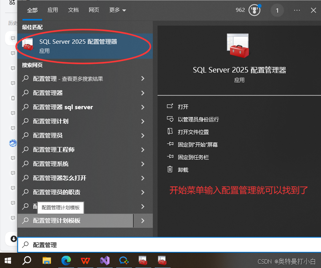
Task: Expand chevron for 配置管理器怎么打开
Action: tap(143, 178)
